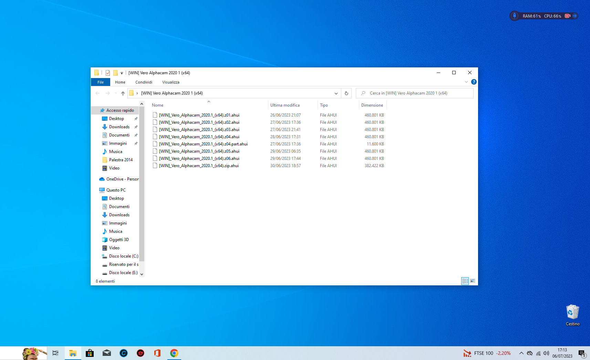Select the z05.ahui file
This screenshot has width=590, height=360.
pos(199,151)
